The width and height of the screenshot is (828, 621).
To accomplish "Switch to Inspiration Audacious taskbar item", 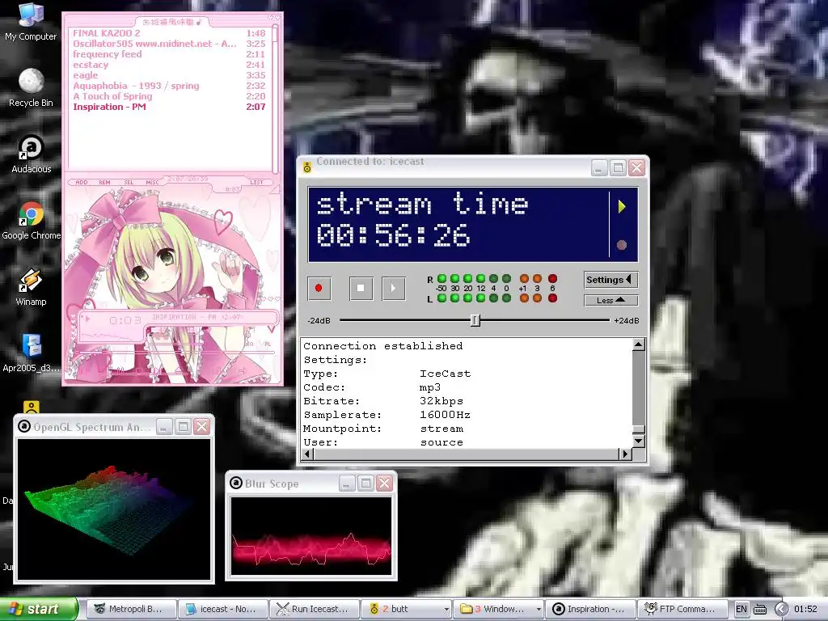I will tap(589, 609).
